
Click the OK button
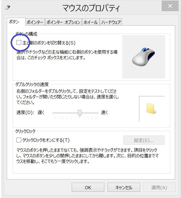[88, 187]
